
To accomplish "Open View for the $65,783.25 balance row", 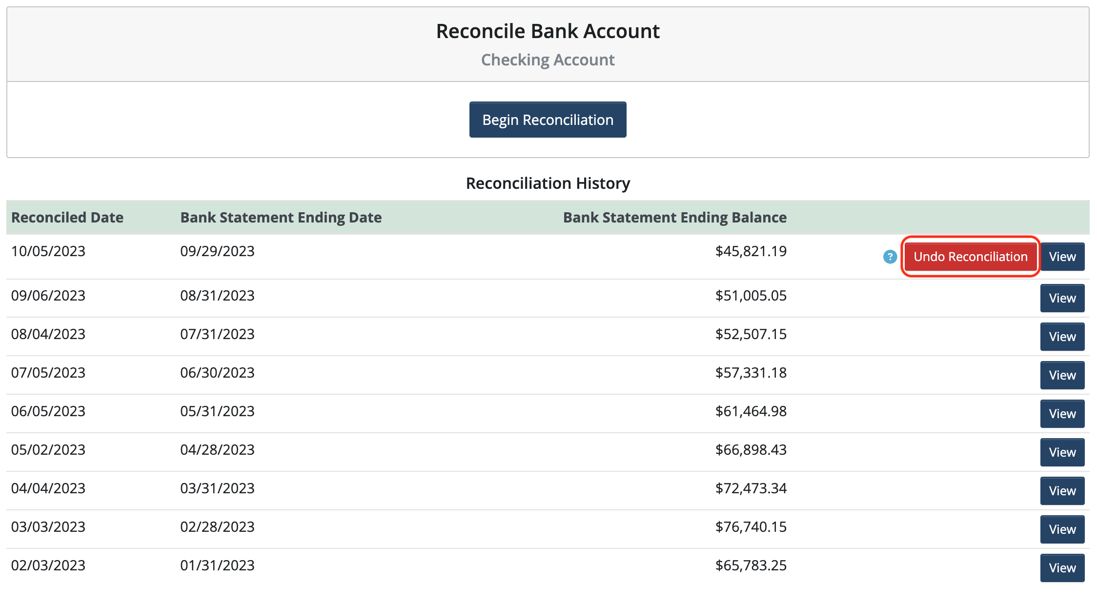I will (1062, 568).
